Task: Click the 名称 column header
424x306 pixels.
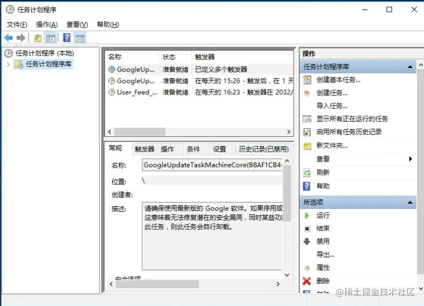Action: tap(132, 57)
